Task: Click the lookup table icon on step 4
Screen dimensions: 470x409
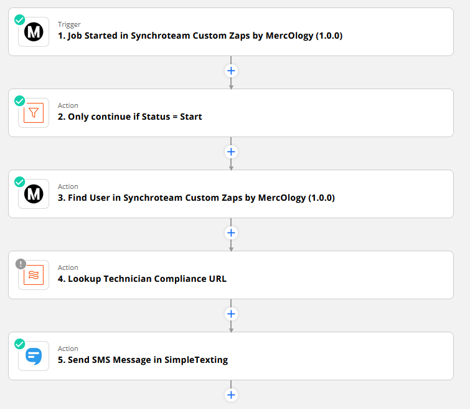Action: click(34, 275)
